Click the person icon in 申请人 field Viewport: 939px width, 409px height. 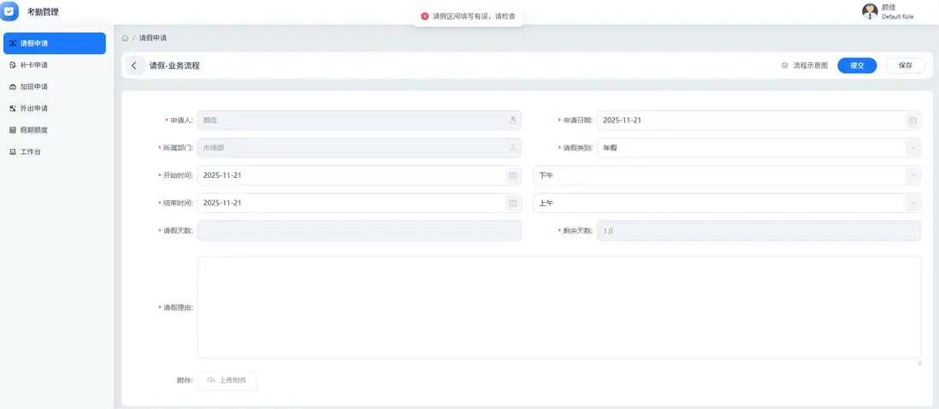coord(512,121)
